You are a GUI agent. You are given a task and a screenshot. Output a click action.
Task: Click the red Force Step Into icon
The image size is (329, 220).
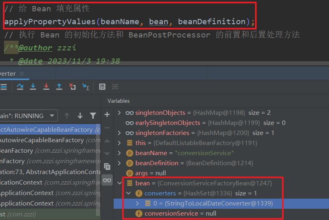[x=46, y=87]
